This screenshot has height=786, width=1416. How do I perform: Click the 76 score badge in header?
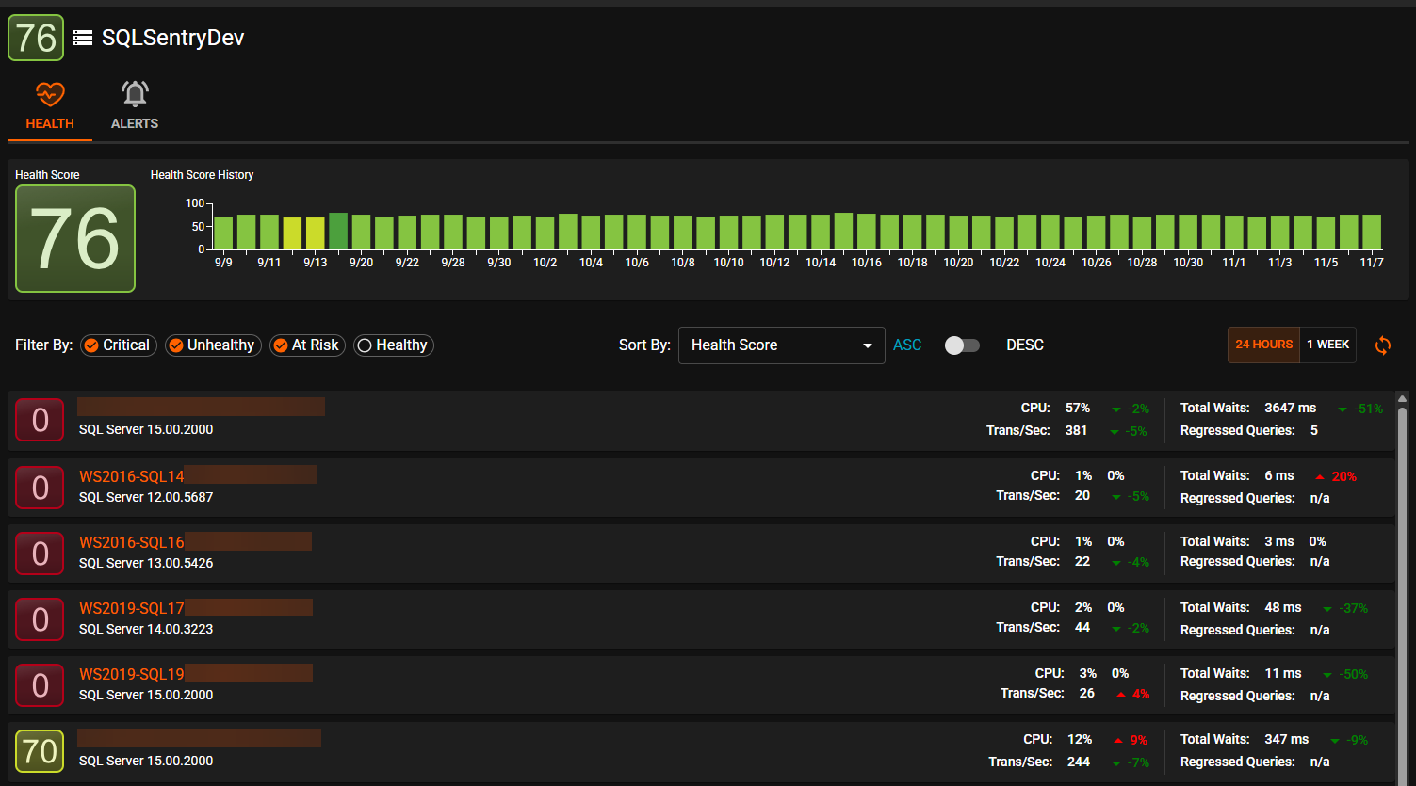pos(36,38)
